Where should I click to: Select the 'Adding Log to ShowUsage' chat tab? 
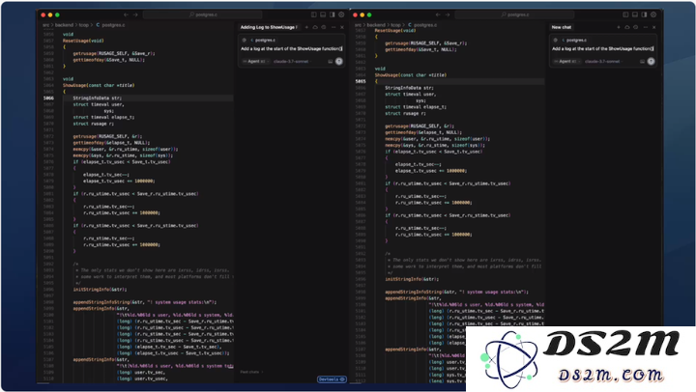tap(269, 27)
